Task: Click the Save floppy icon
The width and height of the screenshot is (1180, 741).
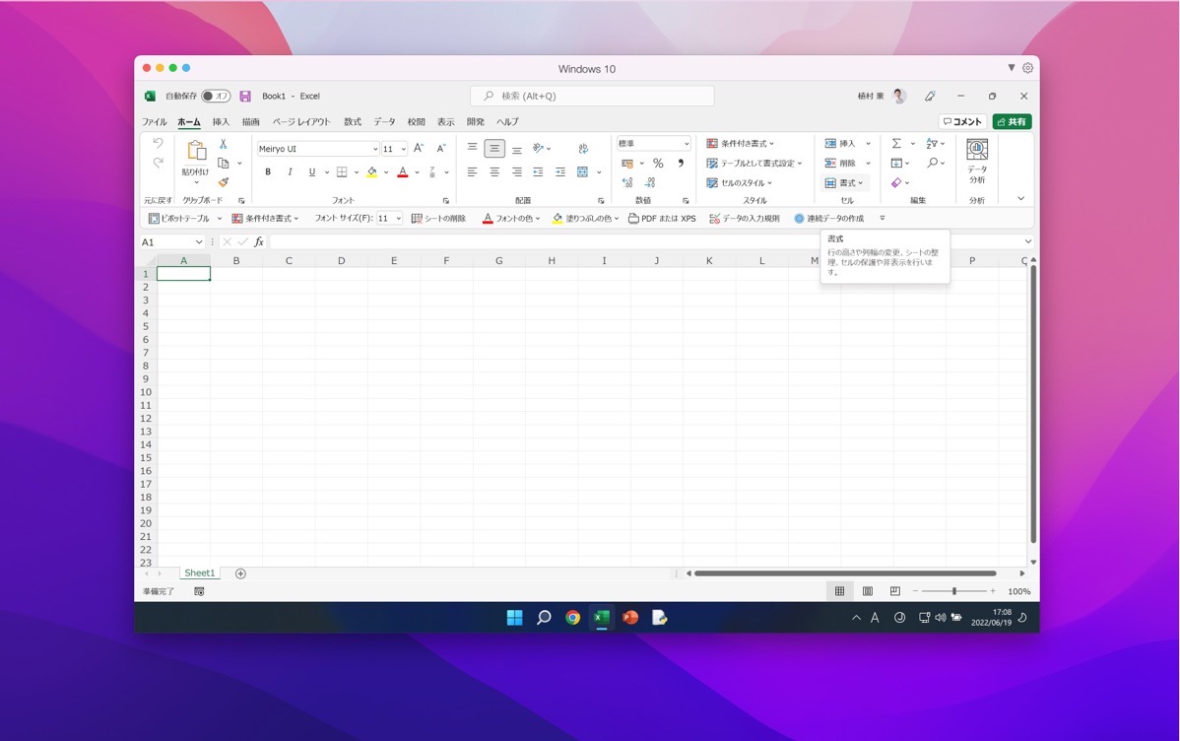Action: tap(245, 97)
